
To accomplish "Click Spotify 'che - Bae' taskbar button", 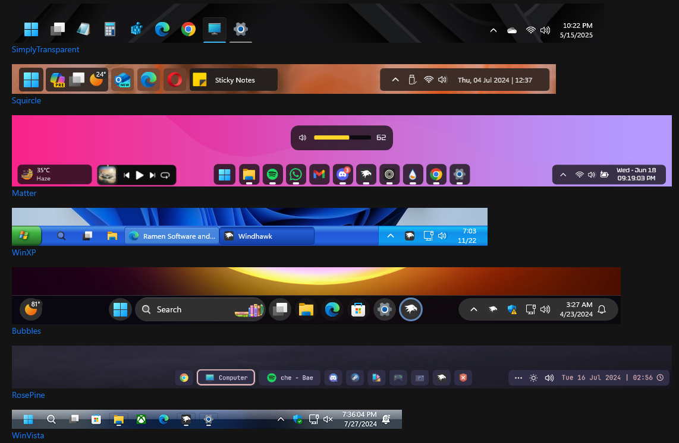I will pyautogui.click(x=290, y=378).
